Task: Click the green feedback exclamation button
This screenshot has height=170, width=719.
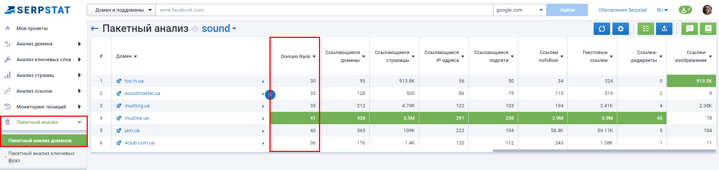Action: pyautogui.click(x=690, y=29)
